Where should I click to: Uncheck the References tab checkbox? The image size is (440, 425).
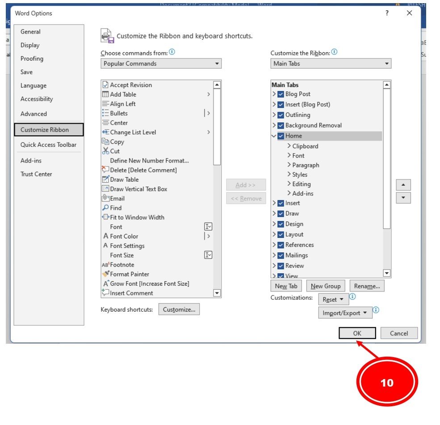click(x=281, y=245)
